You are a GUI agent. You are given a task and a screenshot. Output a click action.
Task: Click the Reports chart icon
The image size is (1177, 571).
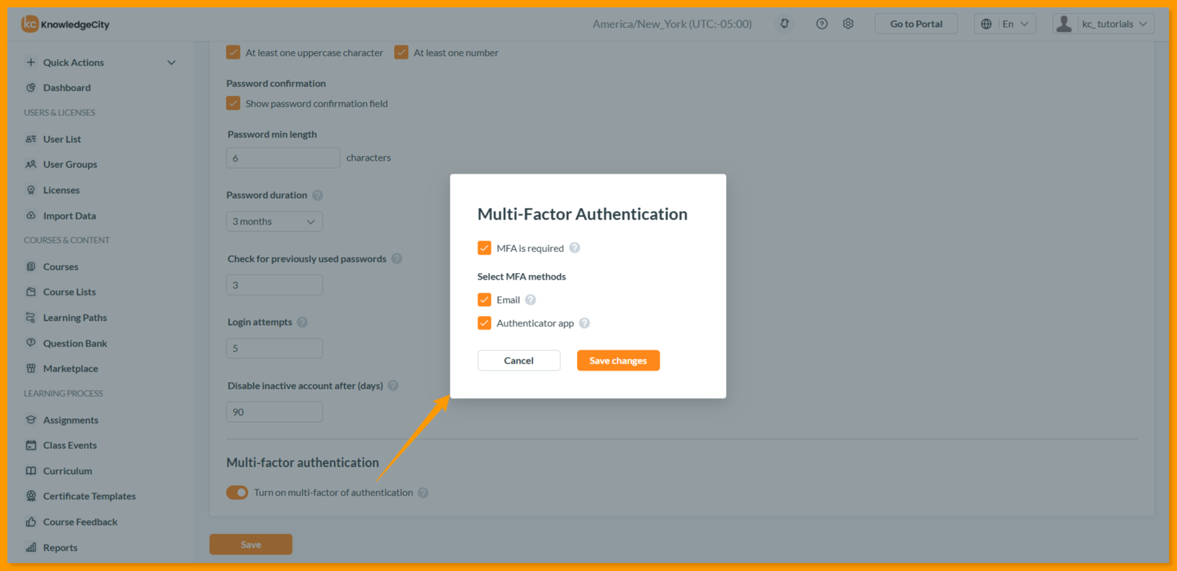tap(31, 548)
